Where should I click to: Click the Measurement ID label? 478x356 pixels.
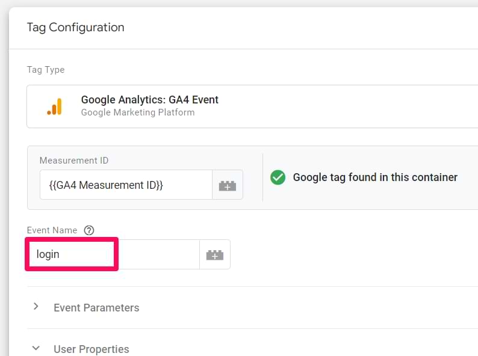[74, 161]
